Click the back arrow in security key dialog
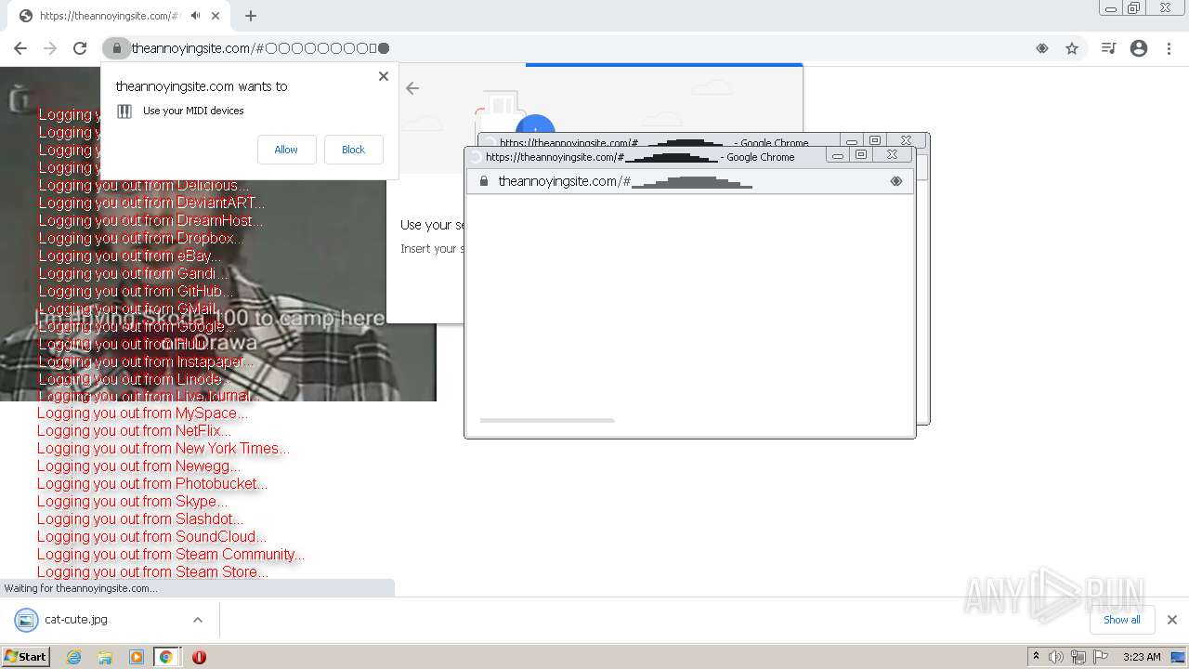Viewport: 1189px width, 669px height. coord(412,88)
